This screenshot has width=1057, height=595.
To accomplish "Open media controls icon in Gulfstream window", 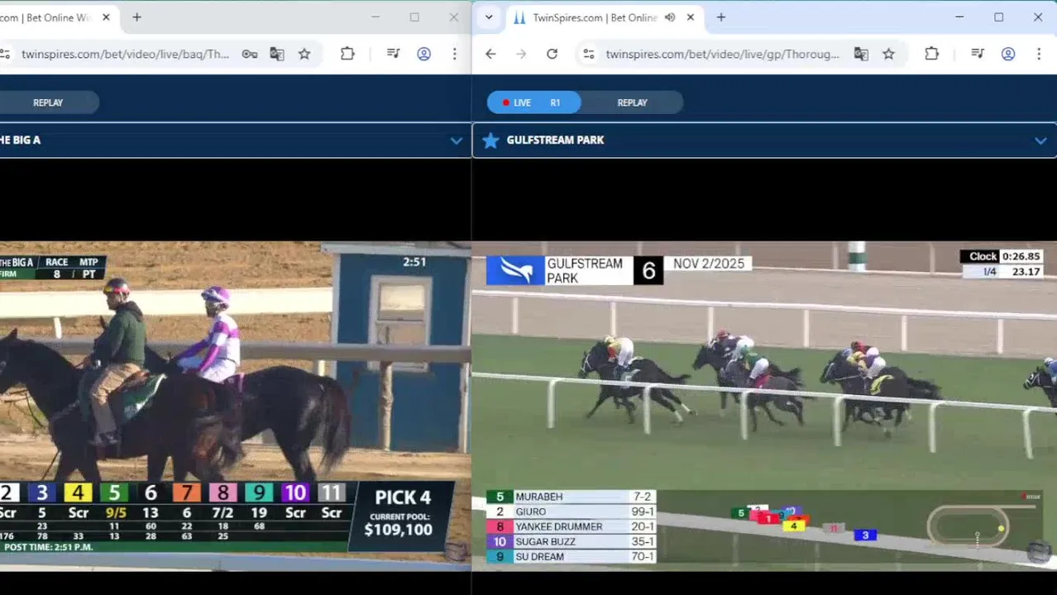I will point(978,54).
